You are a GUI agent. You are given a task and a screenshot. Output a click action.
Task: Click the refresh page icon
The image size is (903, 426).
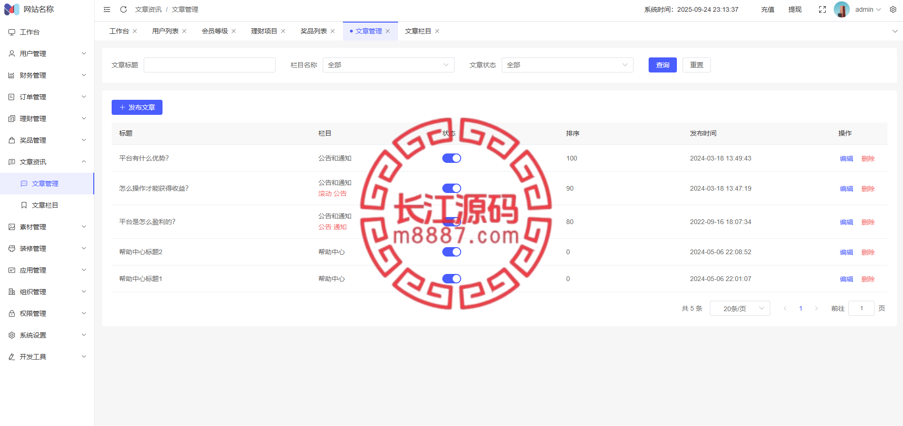tap(123, 9)
